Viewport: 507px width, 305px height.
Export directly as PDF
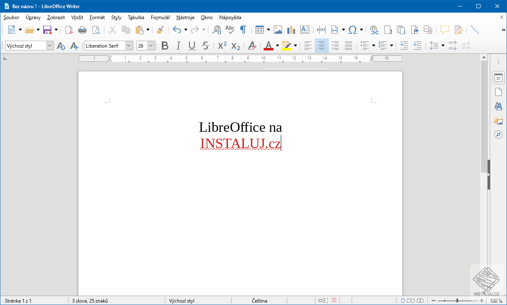(69, 30)
